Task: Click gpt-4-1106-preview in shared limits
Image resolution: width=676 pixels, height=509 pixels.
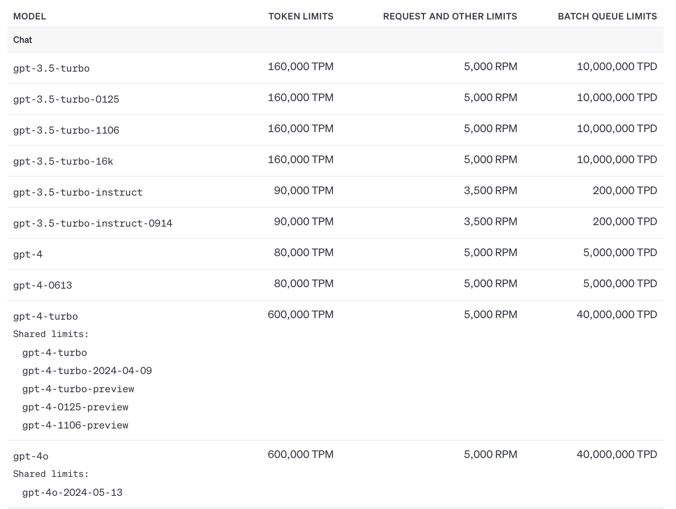Action: [75, 425]
